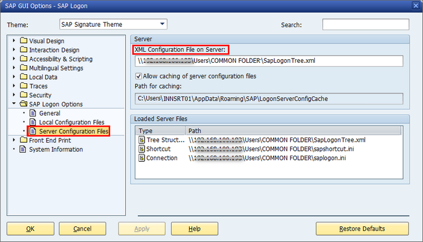Image resolution: width=423 pixels, height=242 pixels.
Task: Click the Visual Design folder icon
Action: [x=24, y=40]
